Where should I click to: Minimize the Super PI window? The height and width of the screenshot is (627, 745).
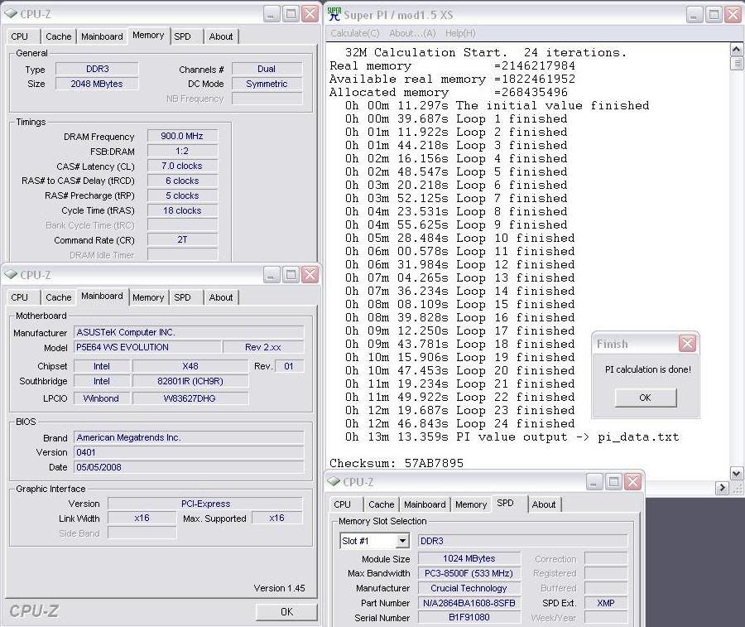694,15
